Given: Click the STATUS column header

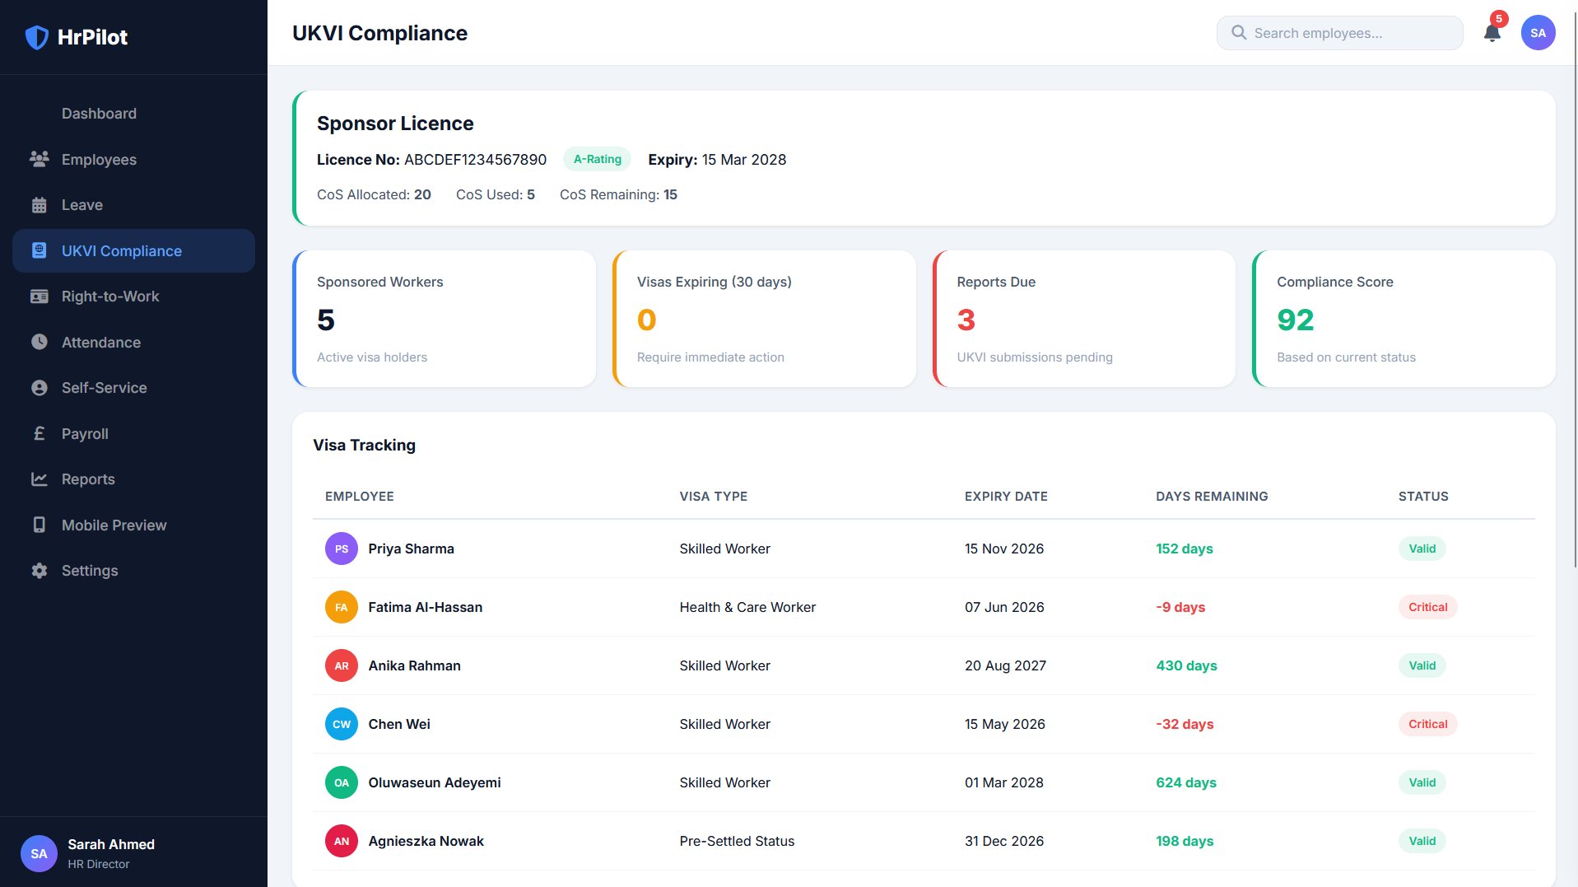Looking at the screenshot, I should [1423, 497].
